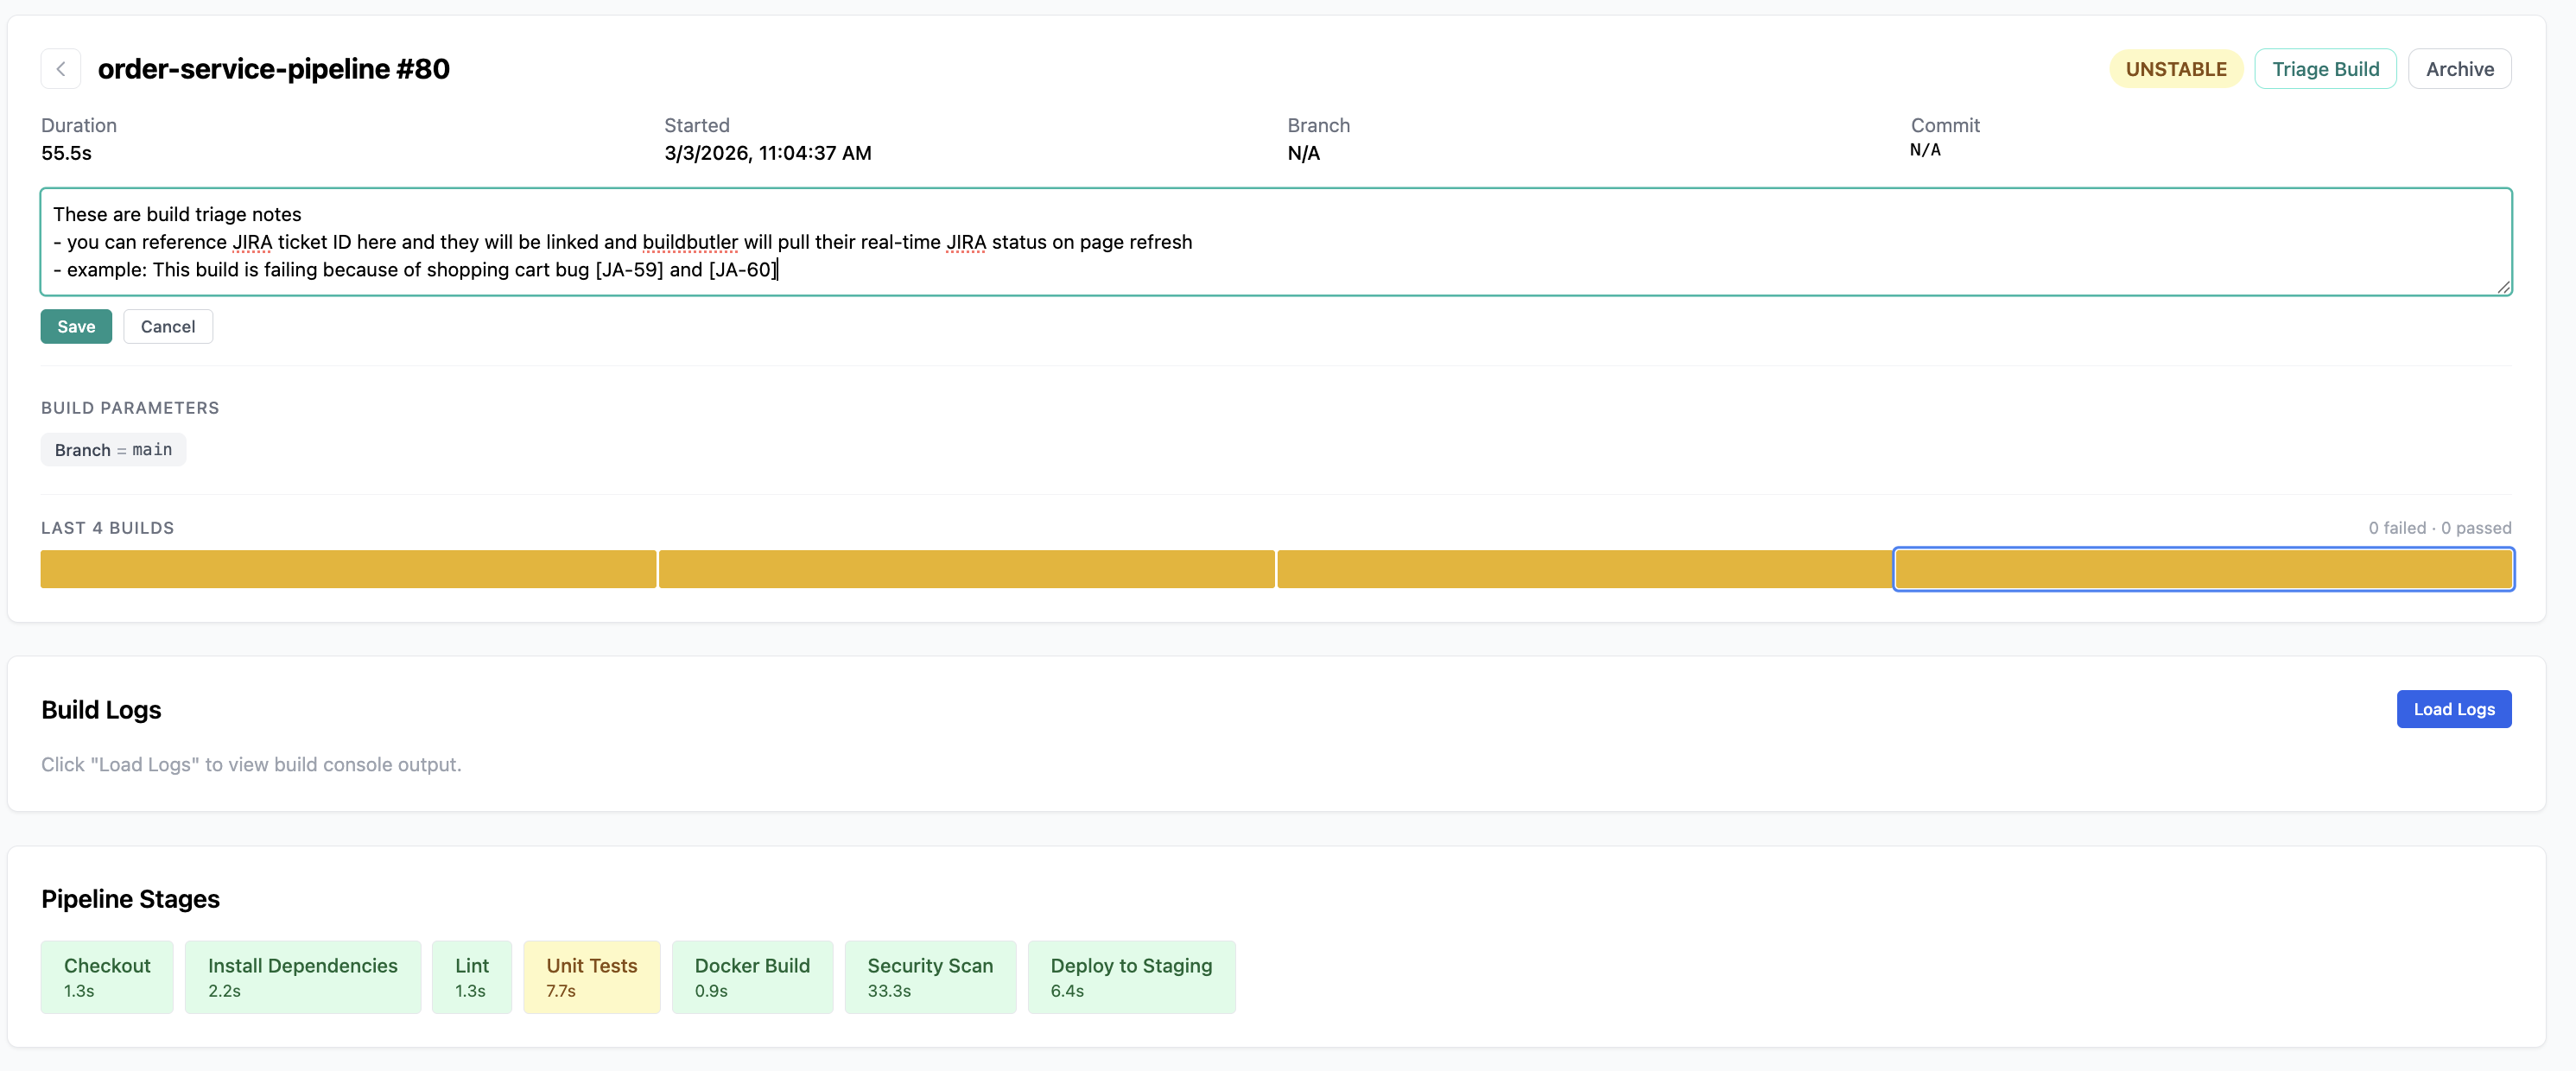This screenshot has height=1071, width=2576.
Task: Click the UNSTABLE status badge
Action: (2175, 69)
